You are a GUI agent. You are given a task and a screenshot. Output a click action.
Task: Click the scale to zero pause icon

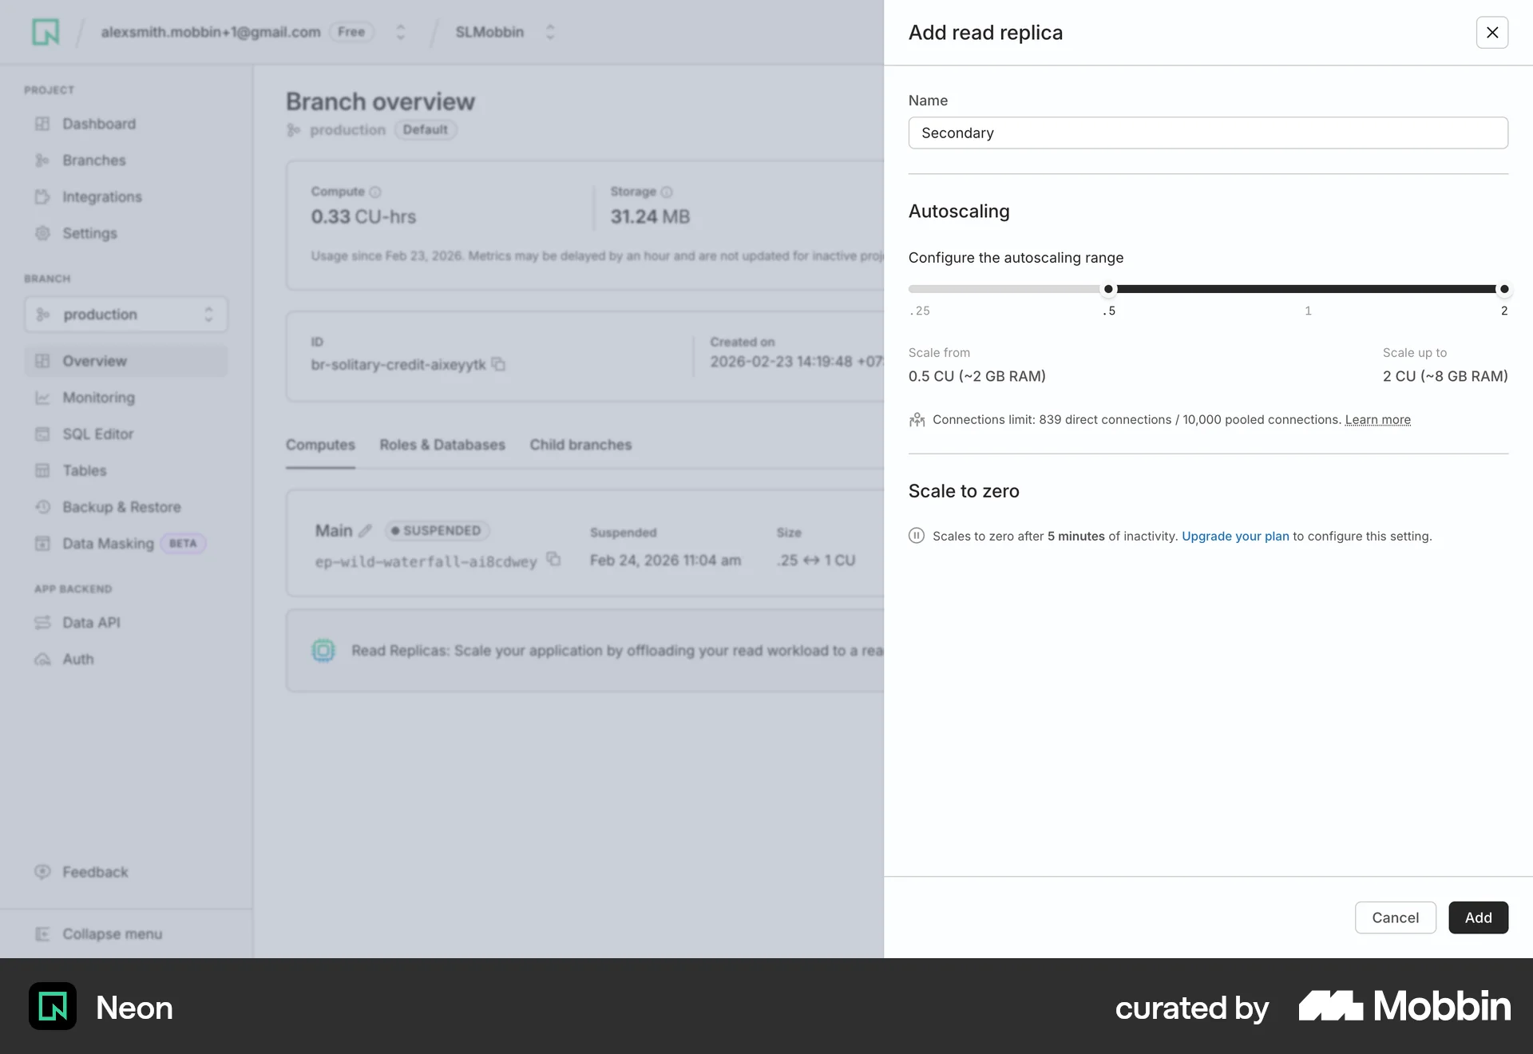click(x=917, y=536)
